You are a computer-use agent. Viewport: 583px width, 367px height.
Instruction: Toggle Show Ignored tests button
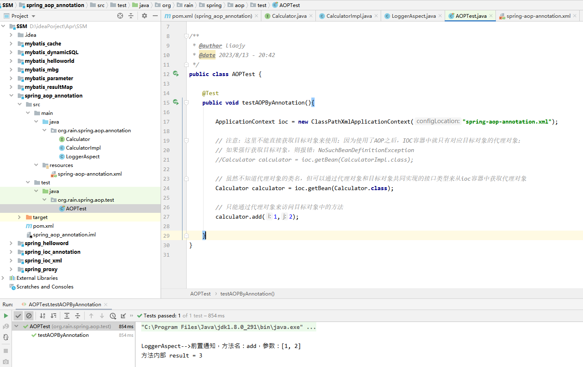(29, 316)
